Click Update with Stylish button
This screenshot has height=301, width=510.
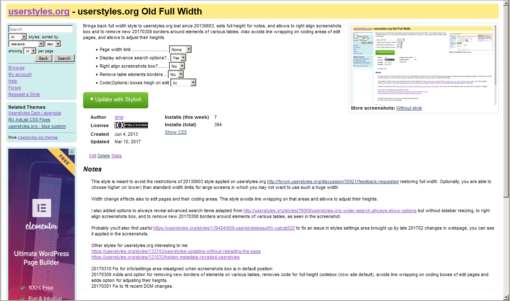coord(115,100)
